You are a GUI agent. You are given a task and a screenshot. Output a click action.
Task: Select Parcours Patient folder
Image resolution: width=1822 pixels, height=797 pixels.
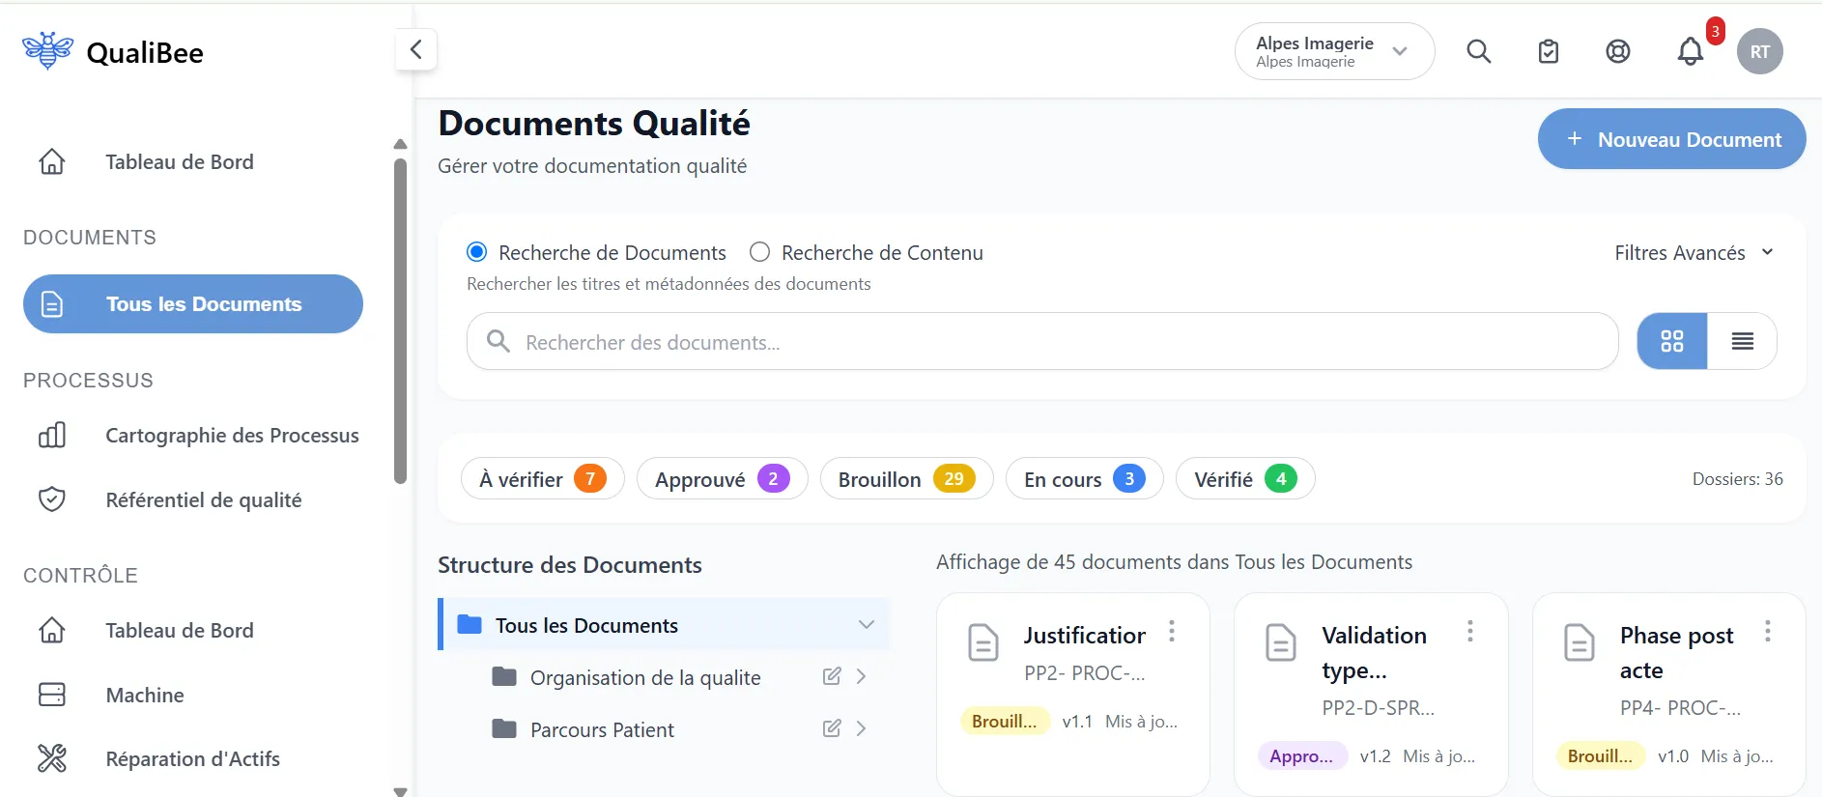(x=602, y=730)
